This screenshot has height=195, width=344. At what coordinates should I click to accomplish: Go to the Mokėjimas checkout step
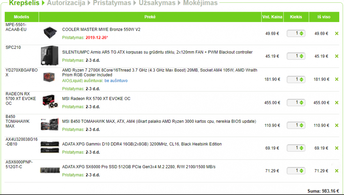tap(200, 3)
